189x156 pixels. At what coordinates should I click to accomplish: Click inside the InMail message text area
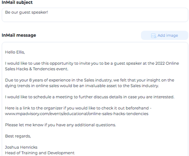(95, 99)
